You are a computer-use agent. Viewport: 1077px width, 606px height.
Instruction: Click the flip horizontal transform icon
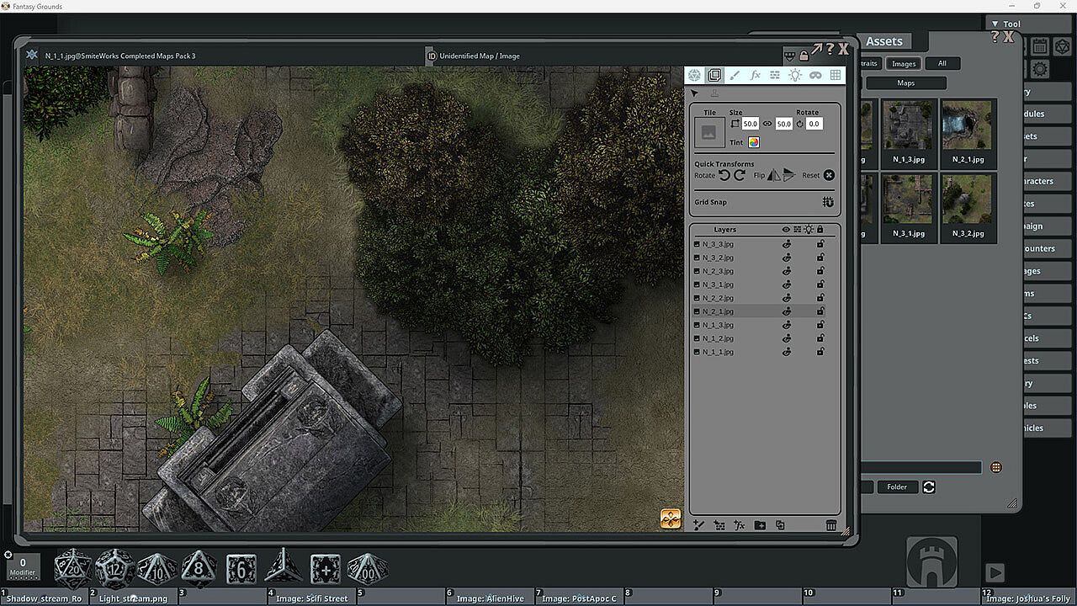pyautogui.click(x=773, y=175)
